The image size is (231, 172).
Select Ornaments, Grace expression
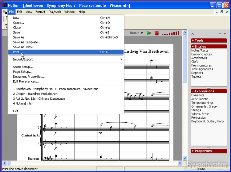click(x=204, y=106)
